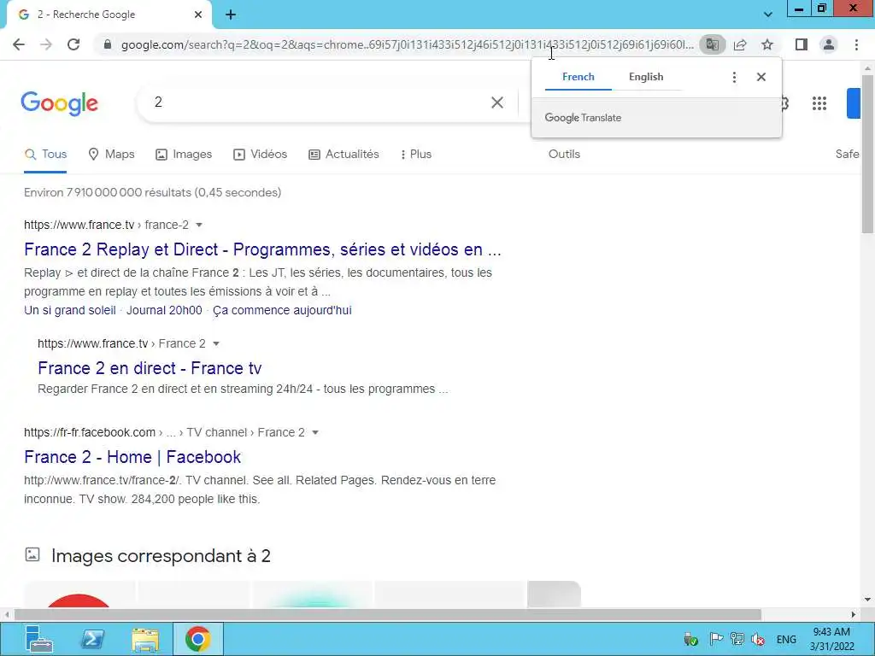Open Server Manager from taskbar
875x656 pixels.
(x=38, y=639)
